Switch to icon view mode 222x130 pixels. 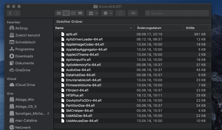tap(59, 13)
